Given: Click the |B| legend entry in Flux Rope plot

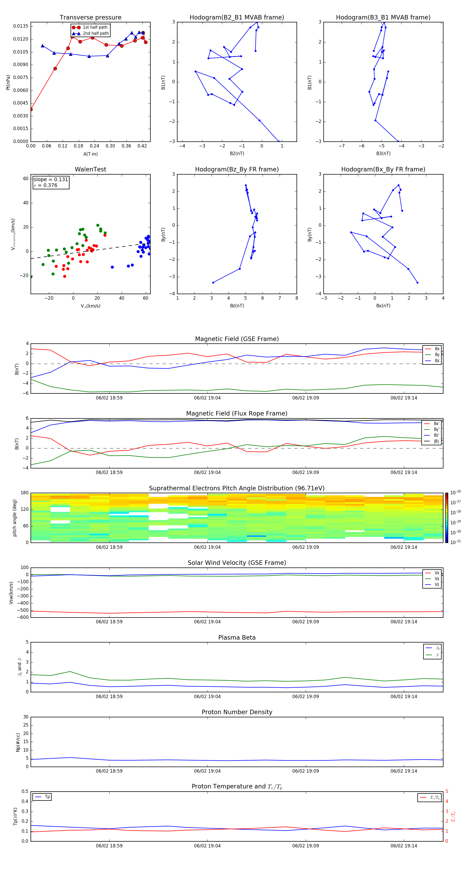Looking at the screenshot, I should 432,441.
